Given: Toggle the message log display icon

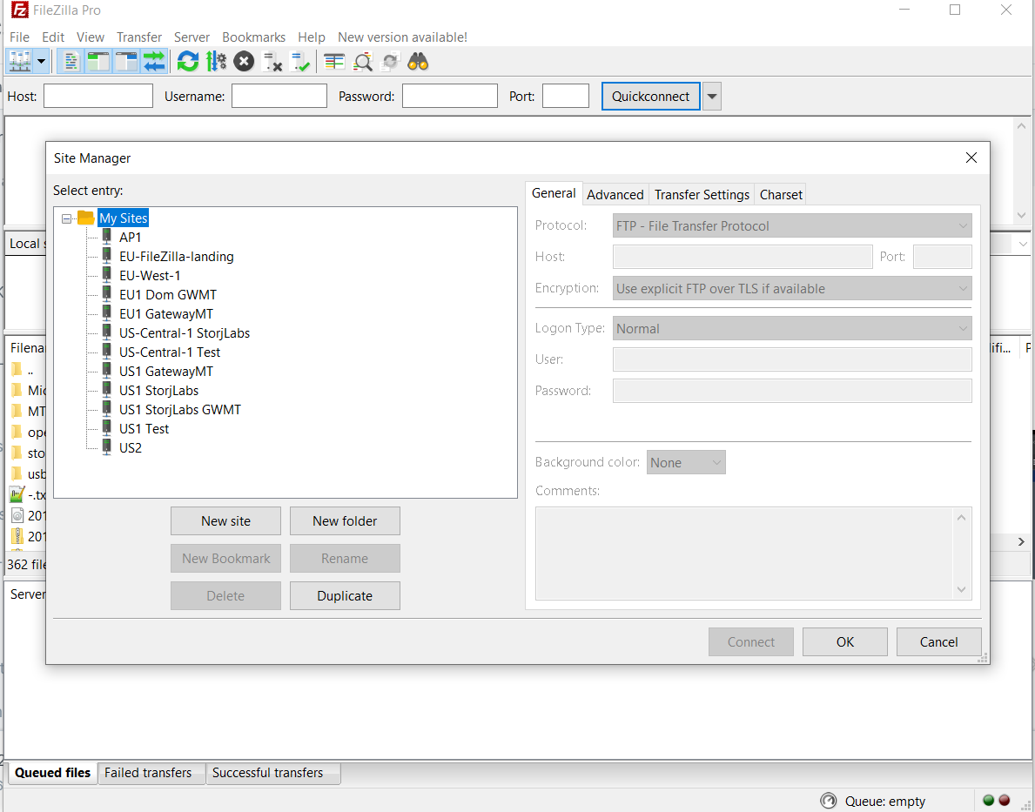Looking at the screenshot, I should [x=70, y=62].
